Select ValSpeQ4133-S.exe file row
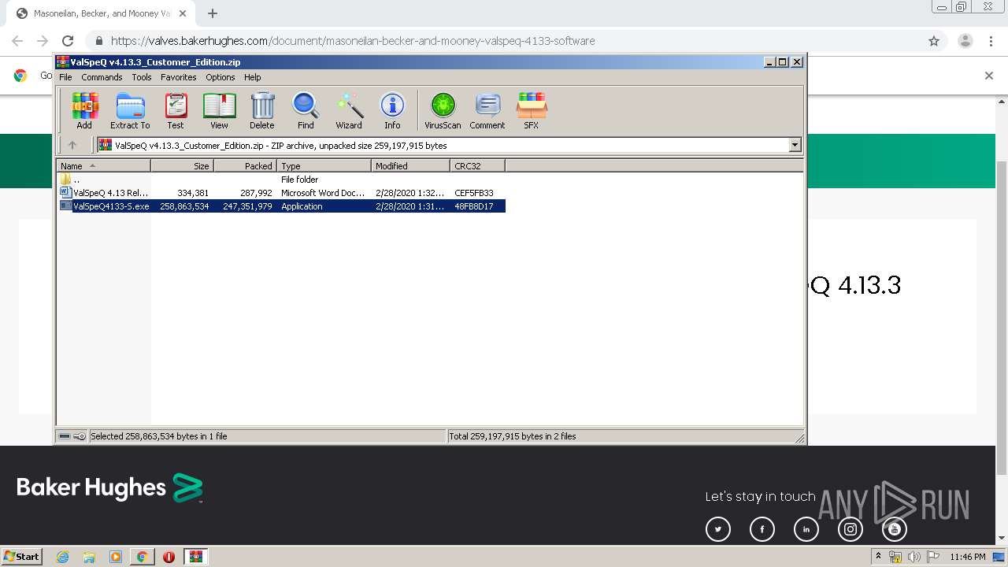The width and height of the screenshot is (1008, 567). 281,206
